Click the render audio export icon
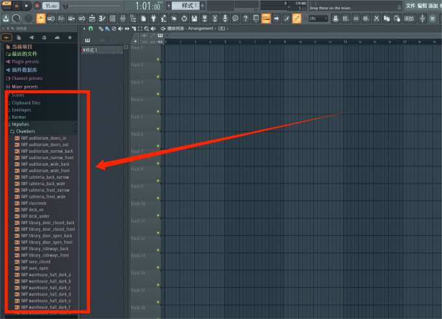Screen dimensions: 442x319 [x=205, y=19]
